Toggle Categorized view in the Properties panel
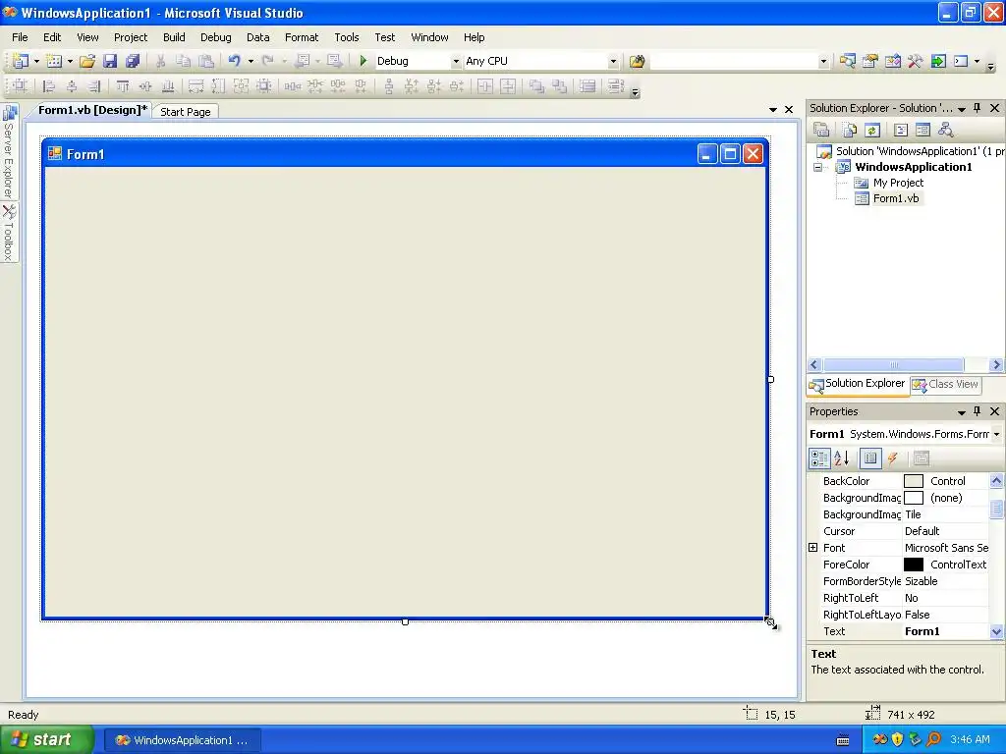Viewport: 1006px width, 754px height. click(819, 458)
